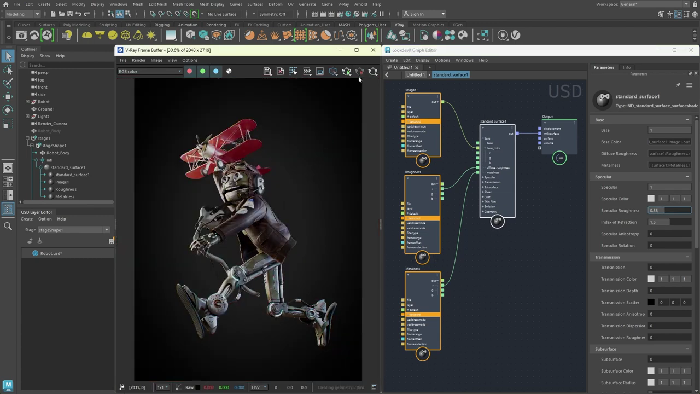Toggle the green channel in Frame Buffer

pyautogui.click(x=203, y=71)
